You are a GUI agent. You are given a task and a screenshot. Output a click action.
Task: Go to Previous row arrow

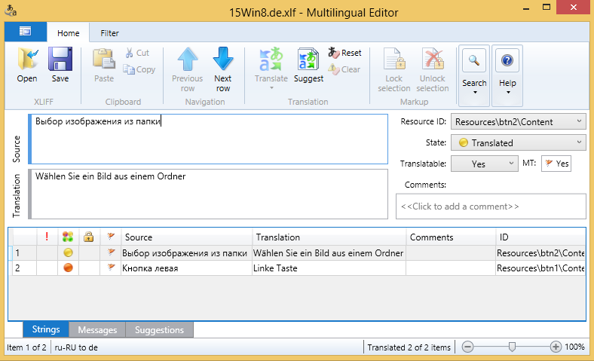[188, 59]
